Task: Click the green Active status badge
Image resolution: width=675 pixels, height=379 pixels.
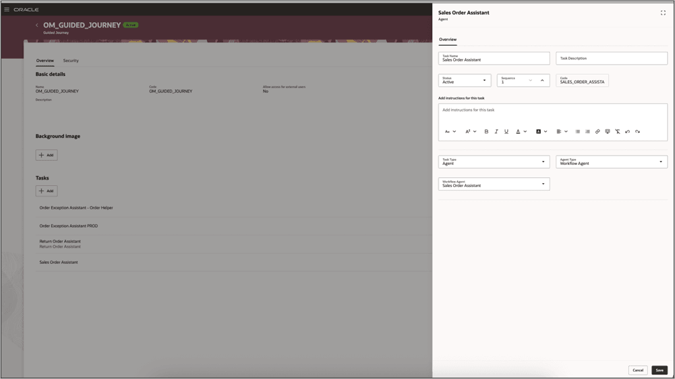Action: [130, 25]
